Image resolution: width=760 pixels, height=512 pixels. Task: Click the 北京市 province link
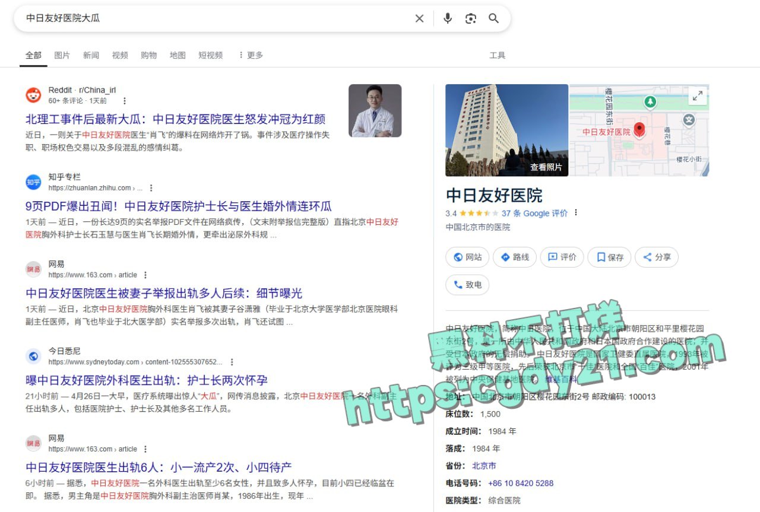click(484, 466)
